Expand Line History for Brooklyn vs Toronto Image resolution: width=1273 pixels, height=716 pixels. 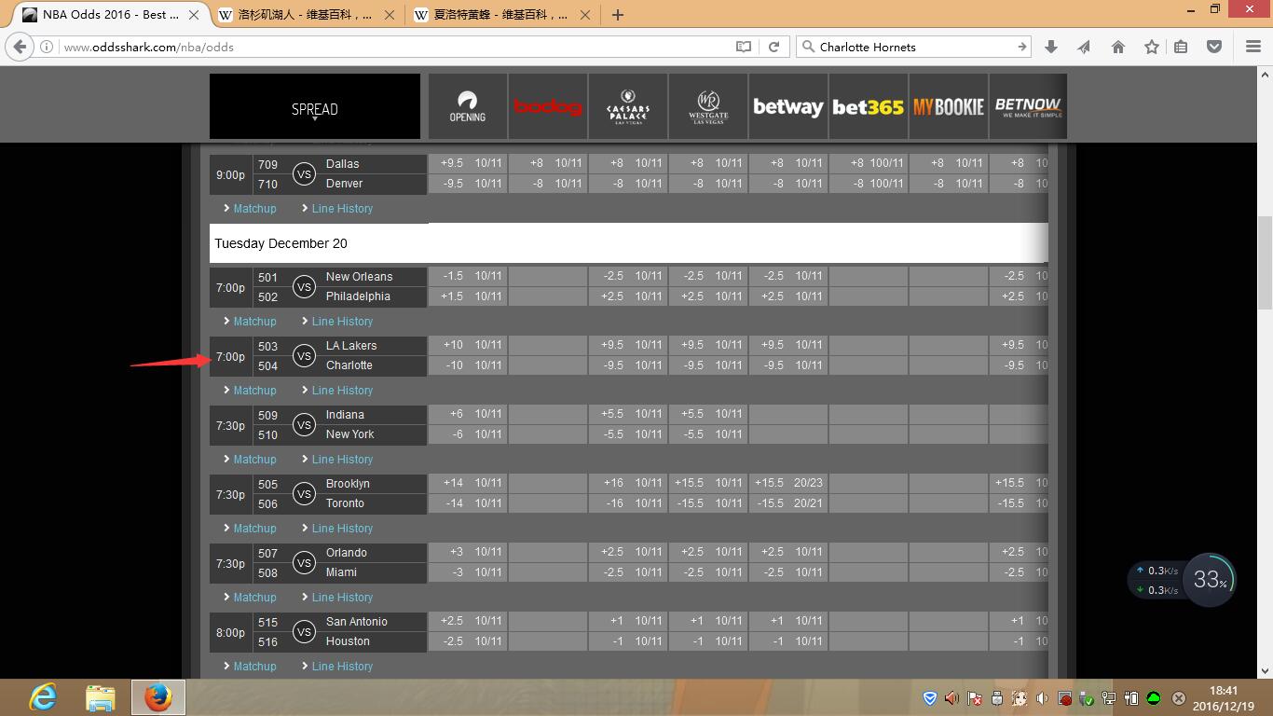(342, 529)
